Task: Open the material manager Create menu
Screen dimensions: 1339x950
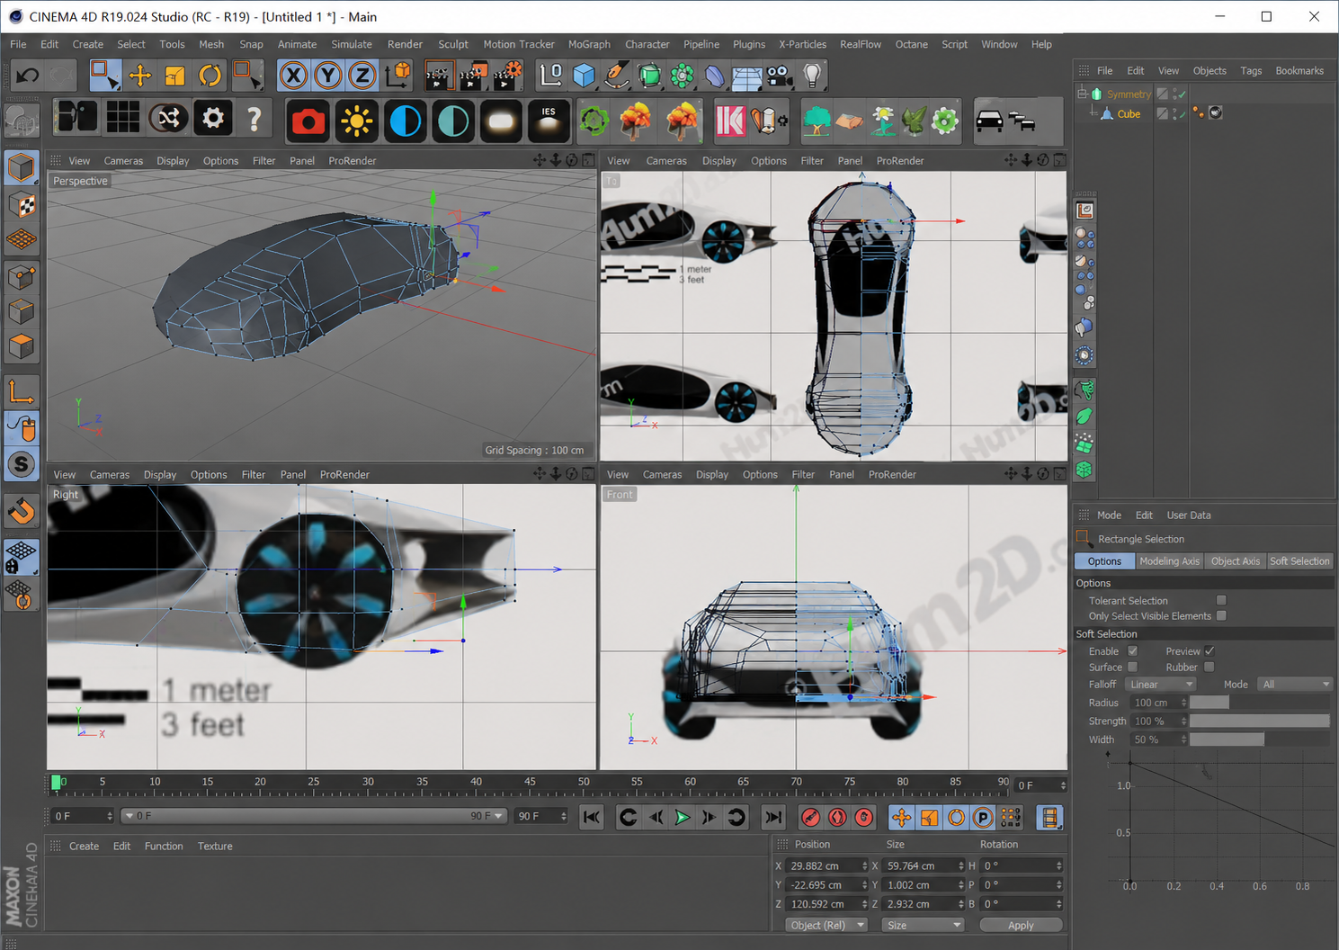Action: point(84,846)
